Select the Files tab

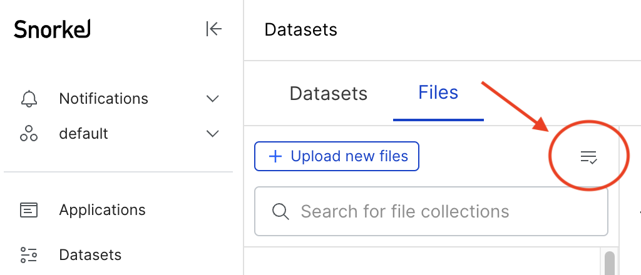coord(438,92)
